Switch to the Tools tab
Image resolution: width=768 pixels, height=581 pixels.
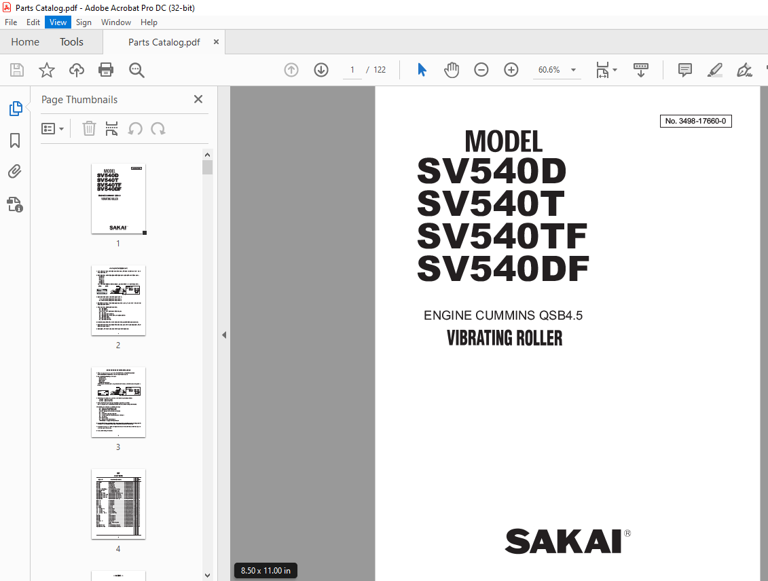tap(71, 42)
